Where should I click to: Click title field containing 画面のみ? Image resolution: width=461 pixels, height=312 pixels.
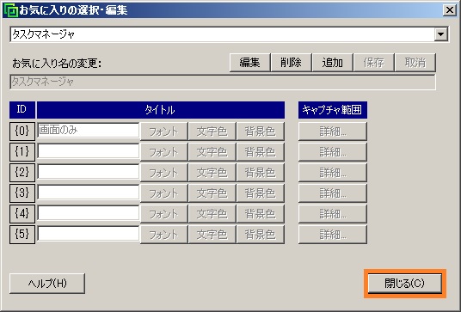(89, 130)
